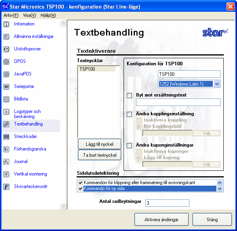Click the ersättningstext input field
This screenshot has width=237, height=231.
pos(178,102)
